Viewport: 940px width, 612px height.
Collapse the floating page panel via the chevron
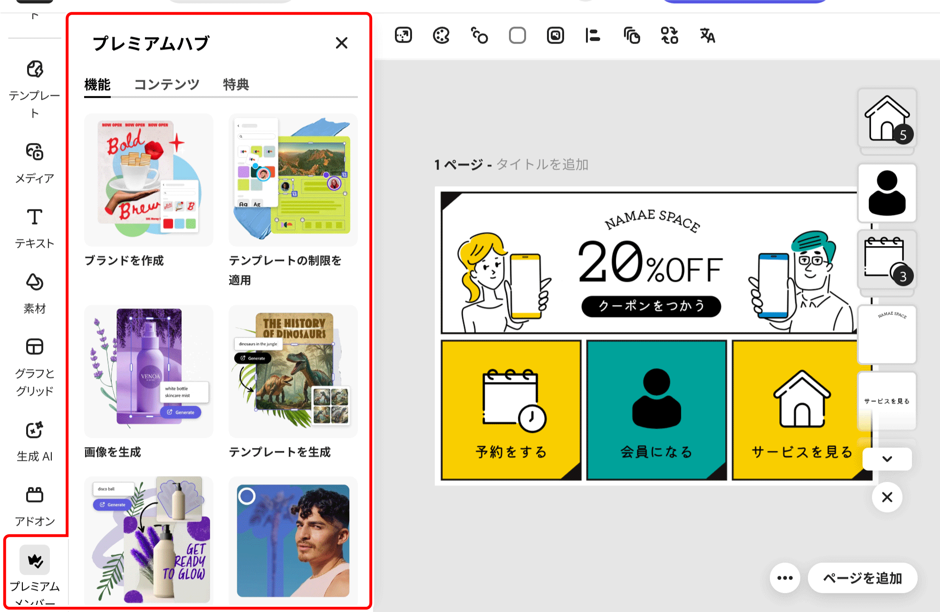click(x=887, y=459)
